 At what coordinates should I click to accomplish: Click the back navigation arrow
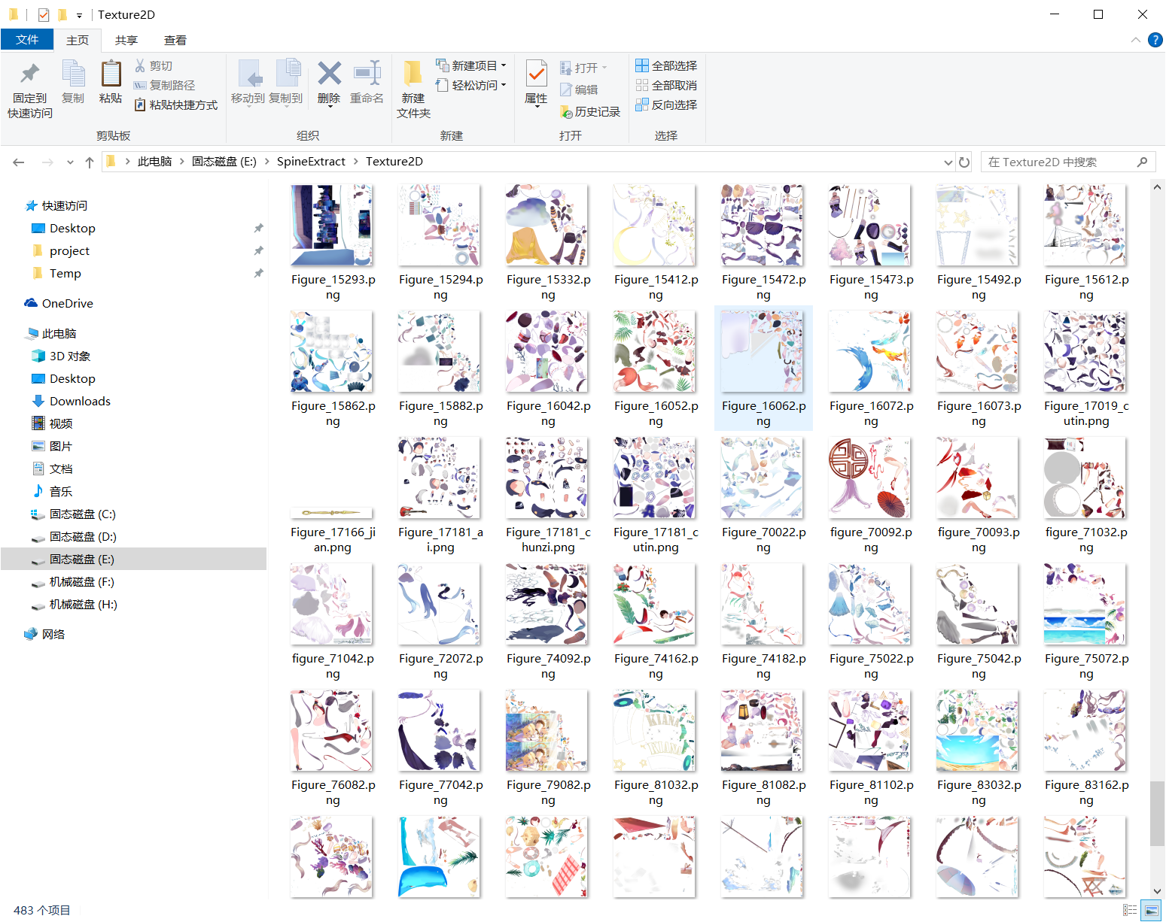19,162
